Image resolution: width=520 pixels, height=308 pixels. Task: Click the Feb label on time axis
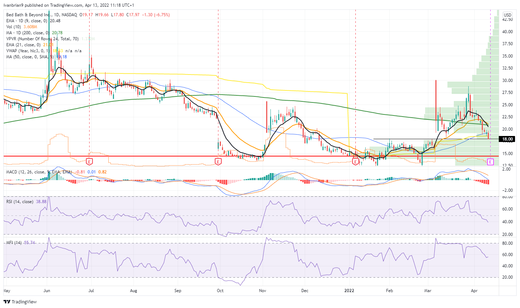pyautogui.click(x=389, y=291)
